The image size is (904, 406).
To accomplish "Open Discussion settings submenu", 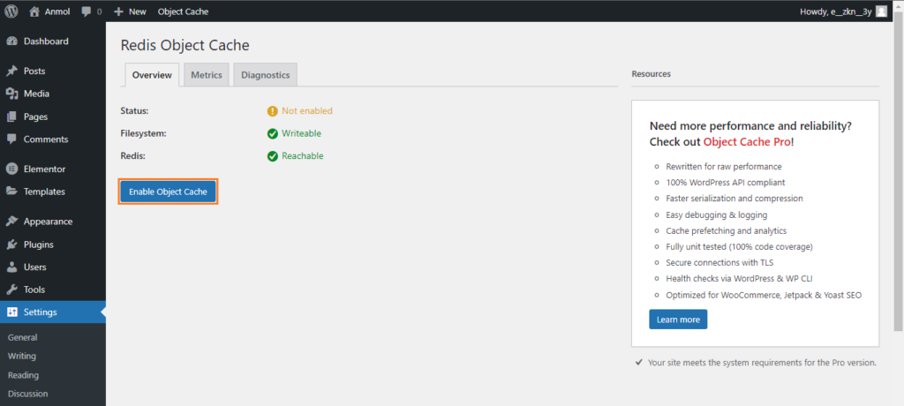I will click(x=27, y=395).
